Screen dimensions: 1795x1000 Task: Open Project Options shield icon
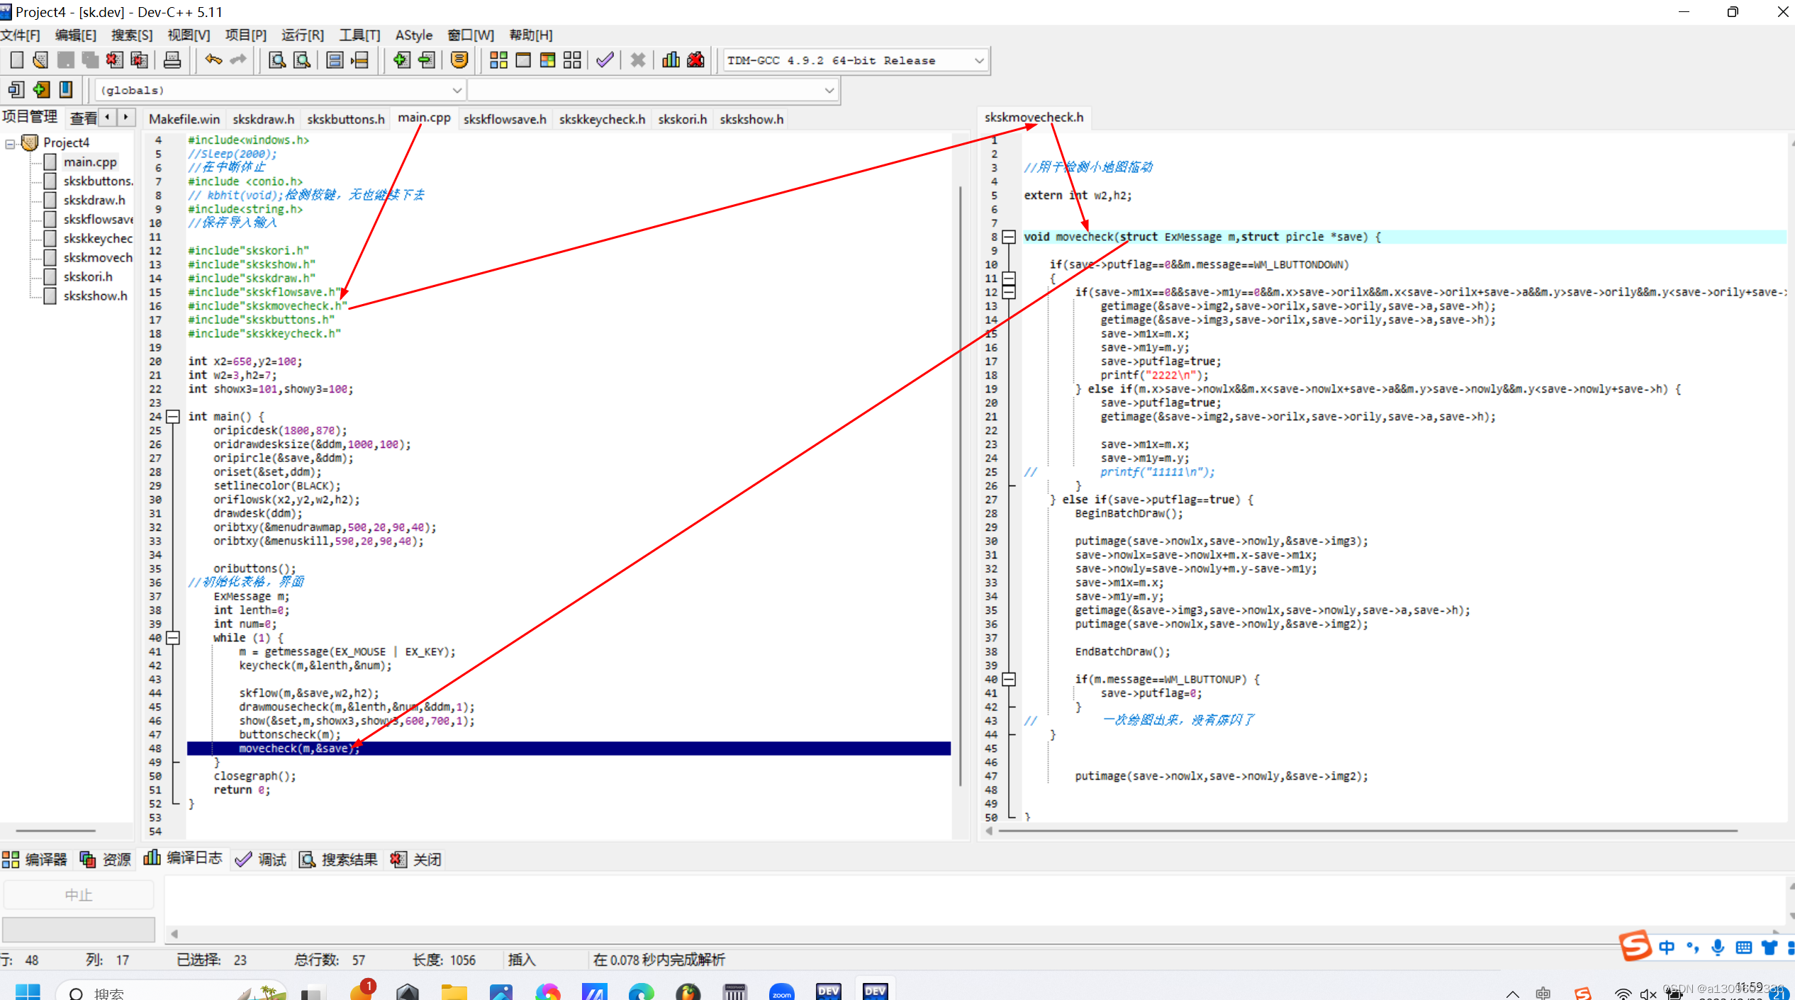[x=459, y=60]
